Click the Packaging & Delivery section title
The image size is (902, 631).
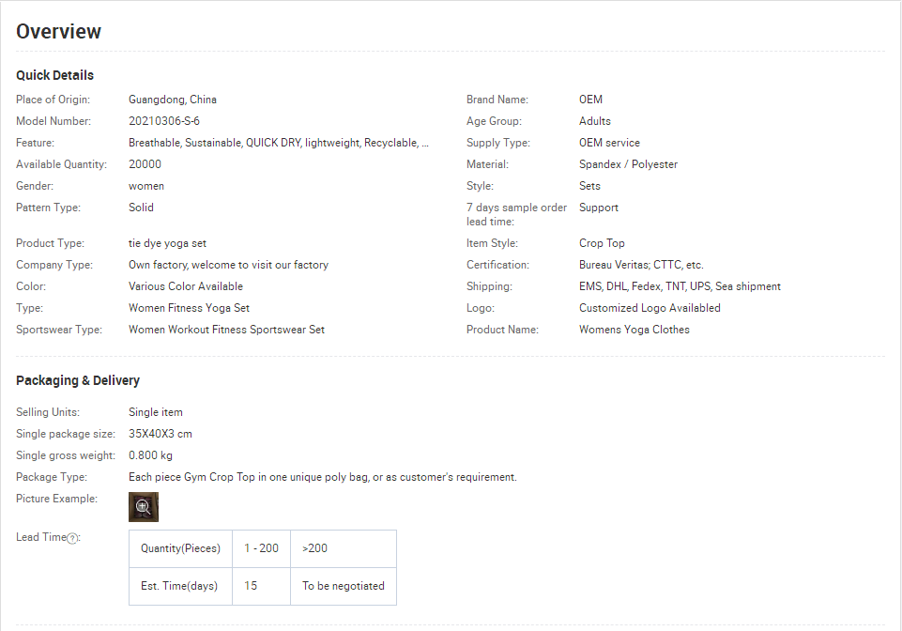pyautogui.click(x=78, y=380)
